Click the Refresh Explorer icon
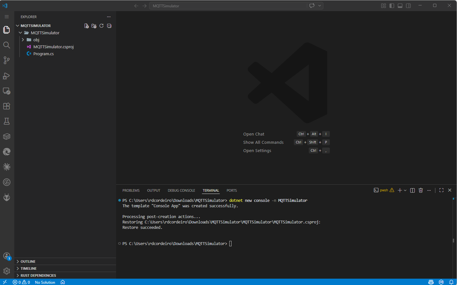 click(101, 26)
